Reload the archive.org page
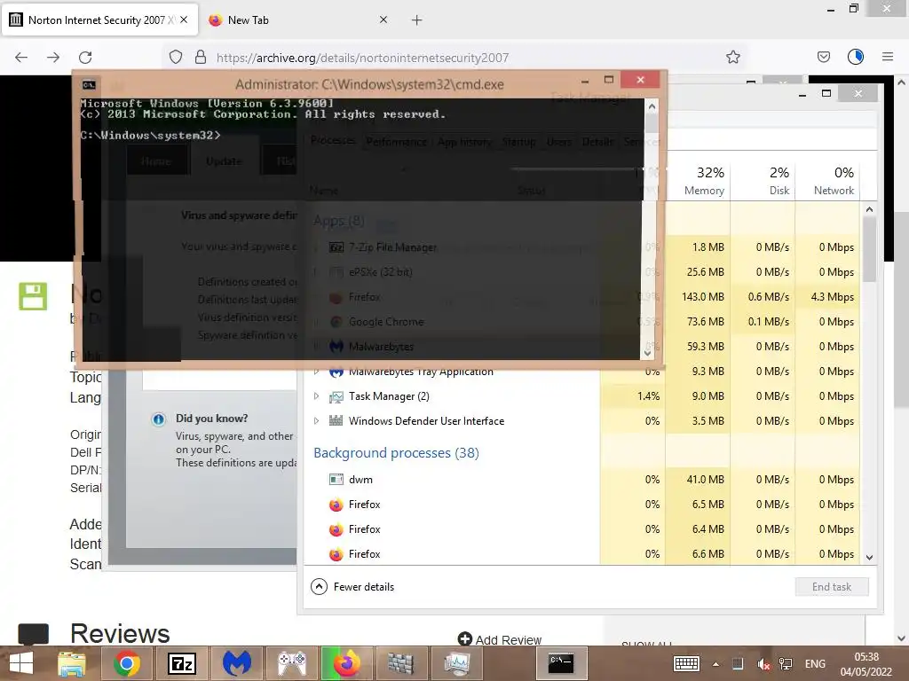 (x=85, y=58)
